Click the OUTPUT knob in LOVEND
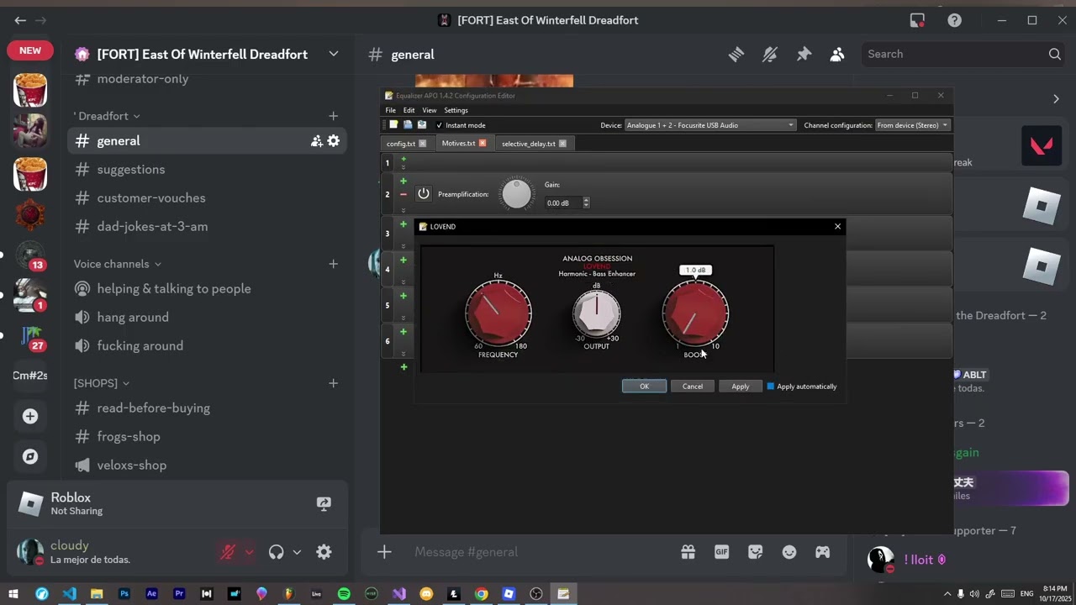This screenshot has height=605, width=1076. click(x=597, y=313)
